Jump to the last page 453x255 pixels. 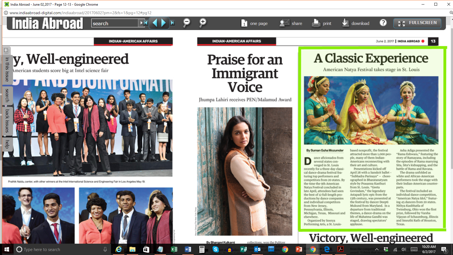click(172, 23)
